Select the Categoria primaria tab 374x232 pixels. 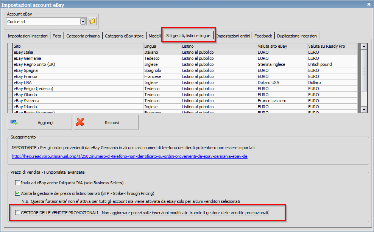tap(83, 36)
